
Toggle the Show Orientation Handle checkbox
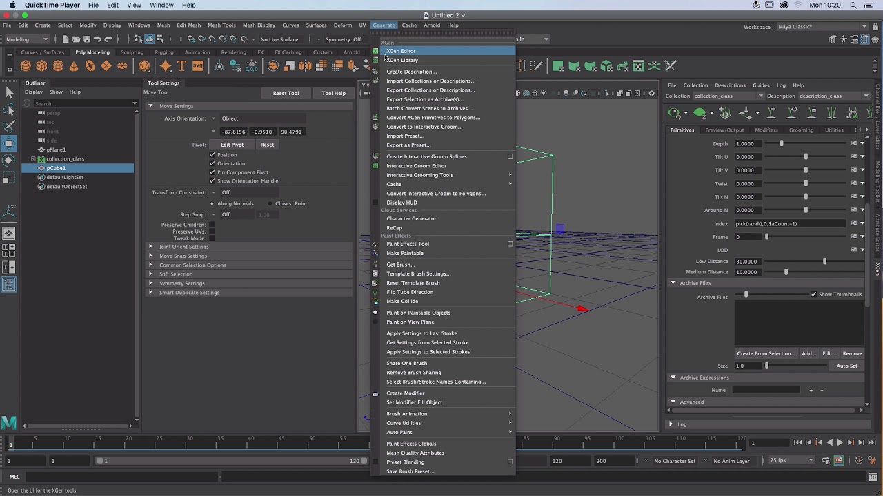click(212, 181)
